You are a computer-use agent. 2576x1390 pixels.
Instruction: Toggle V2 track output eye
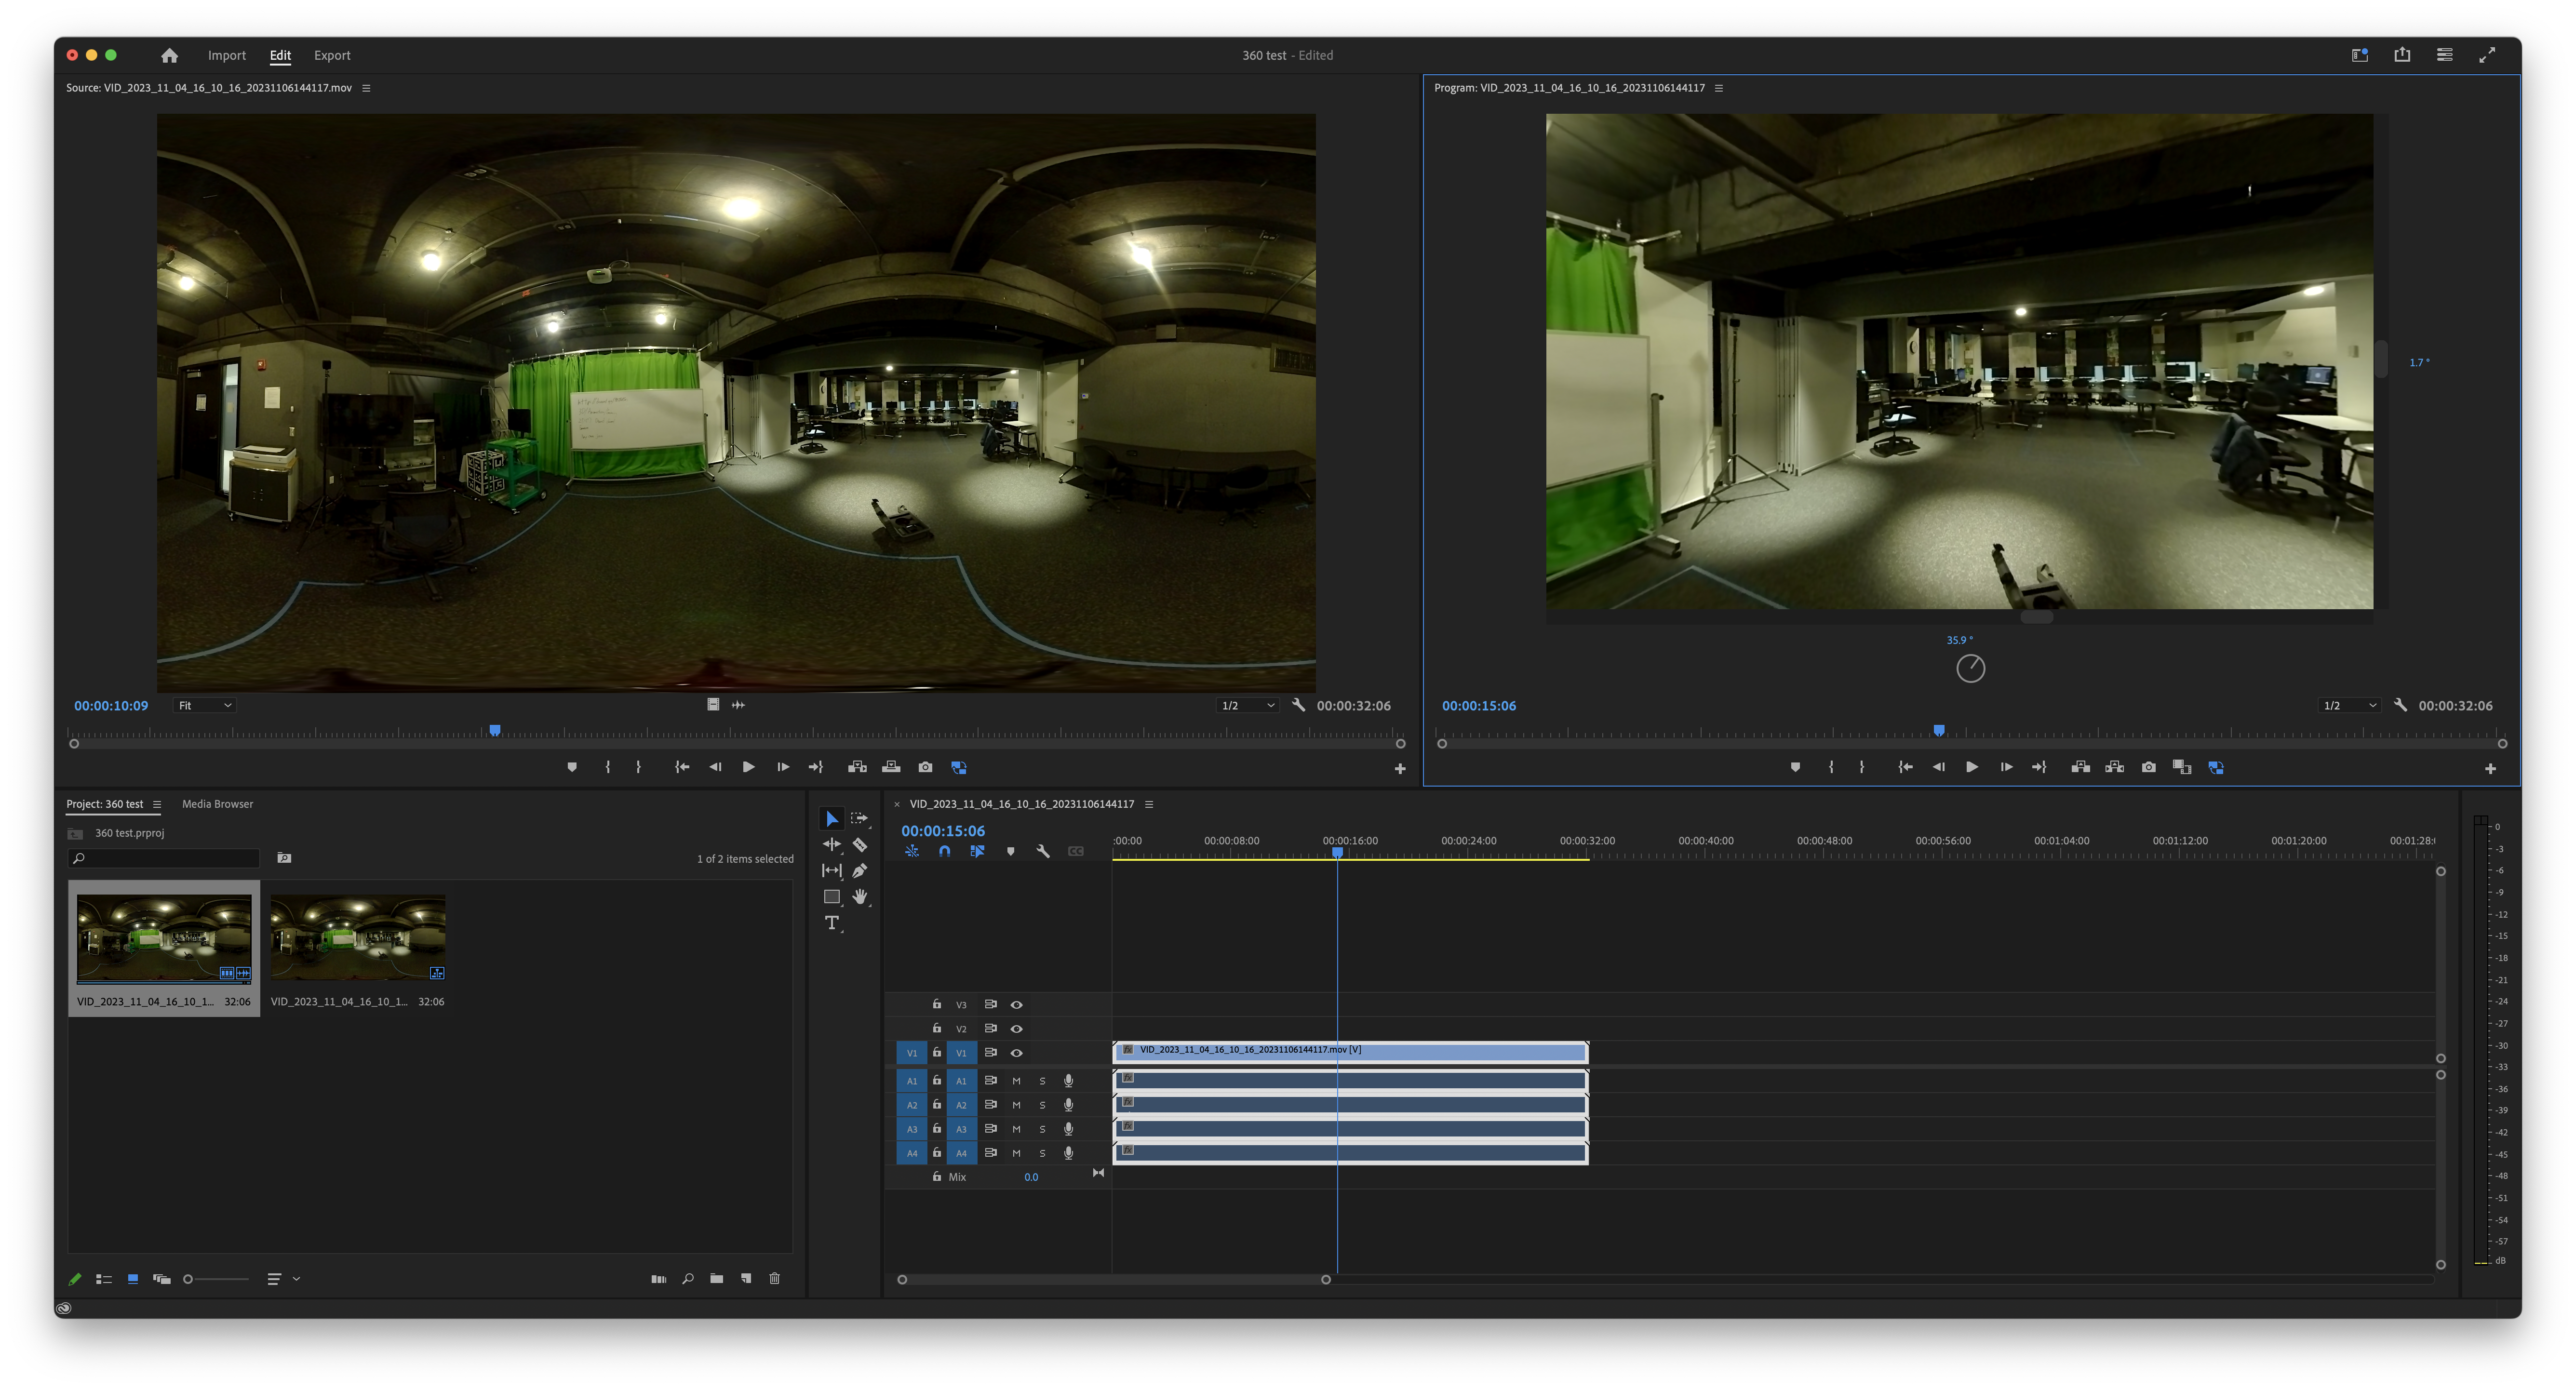1016,1029
